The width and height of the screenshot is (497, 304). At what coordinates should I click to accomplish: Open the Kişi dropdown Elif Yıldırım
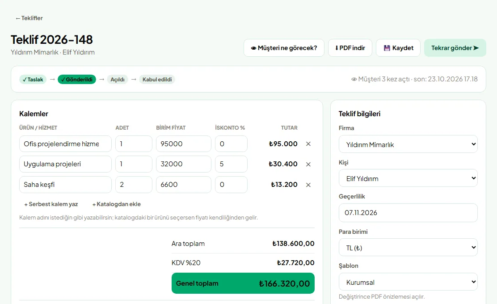tap(408, 178)
